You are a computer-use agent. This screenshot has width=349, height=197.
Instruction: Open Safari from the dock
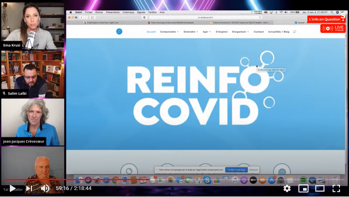106,180
